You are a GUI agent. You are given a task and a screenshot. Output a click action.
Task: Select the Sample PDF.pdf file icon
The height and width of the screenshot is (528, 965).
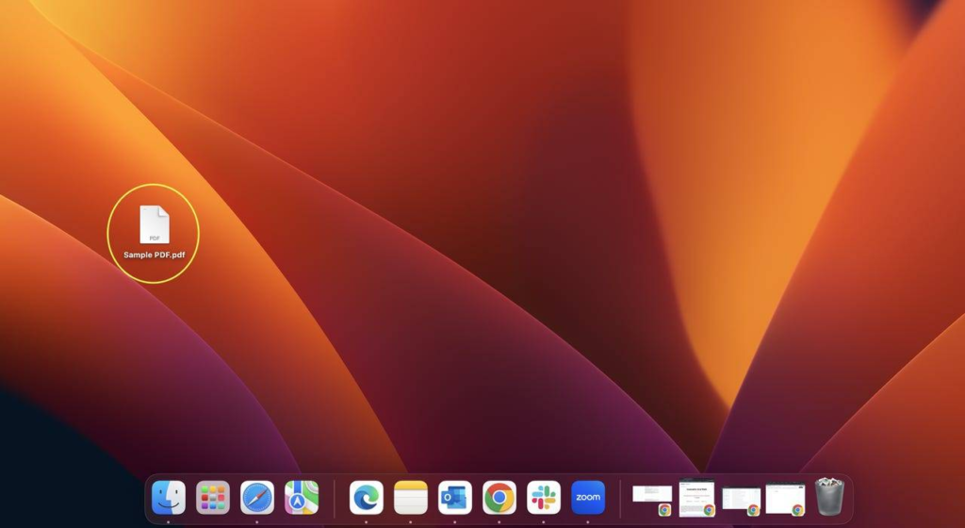pos(155,224)
